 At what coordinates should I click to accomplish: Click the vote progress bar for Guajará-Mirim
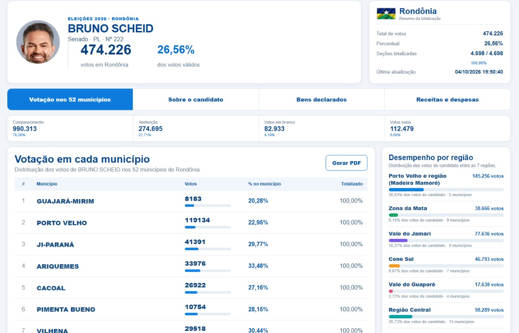pos(208,206)
